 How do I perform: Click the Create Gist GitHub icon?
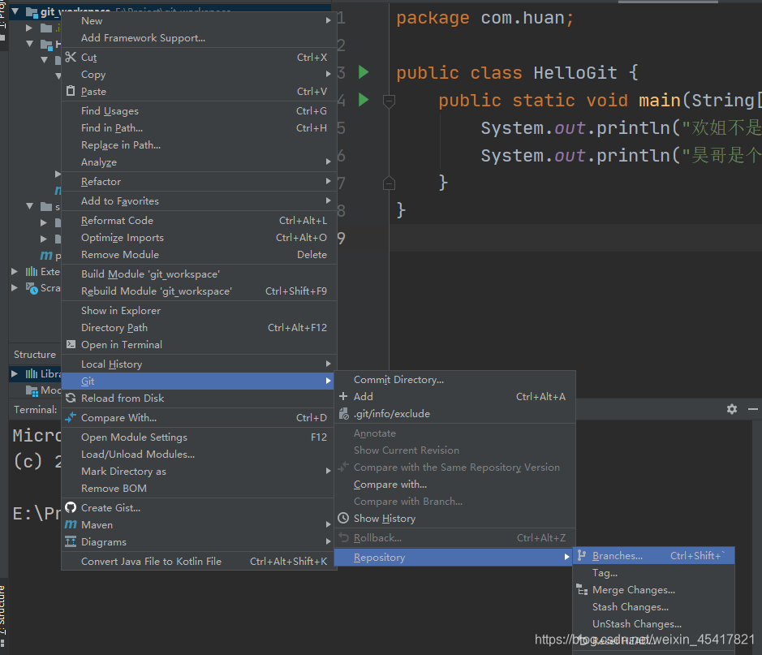(71, 507)
